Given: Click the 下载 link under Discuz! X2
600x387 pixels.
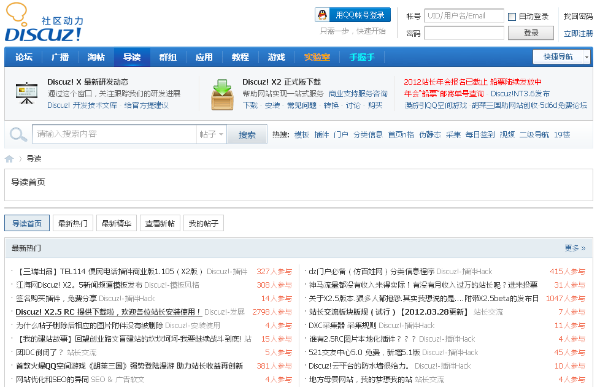Looking at the screenshot, I should (250, 105).
